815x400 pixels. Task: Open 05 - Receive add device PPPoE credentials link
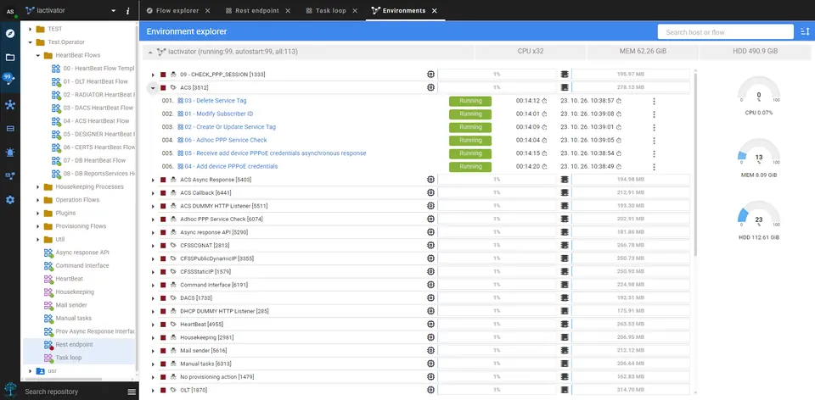275,153
